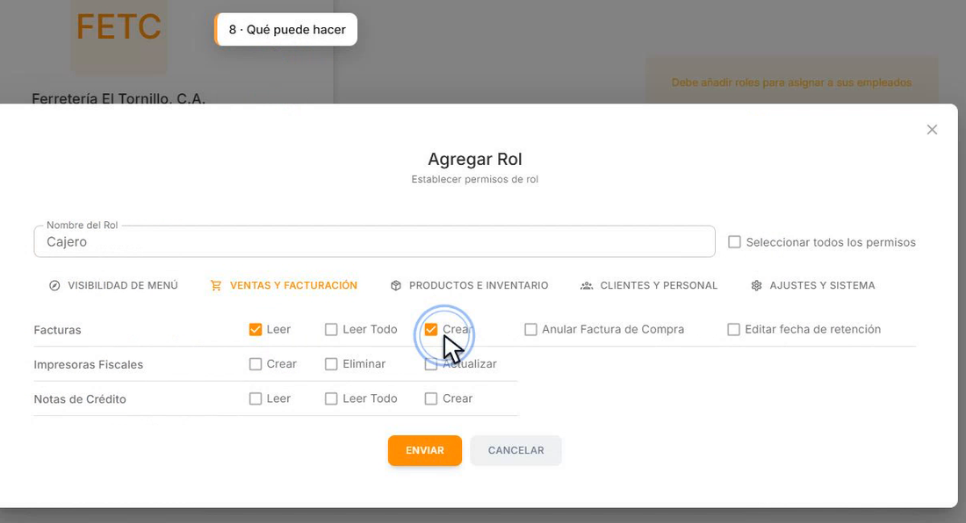Viewport: 966px width, 523px height.
Task: Click the Notas de Crédito row label
Action: tap(79, 398)
